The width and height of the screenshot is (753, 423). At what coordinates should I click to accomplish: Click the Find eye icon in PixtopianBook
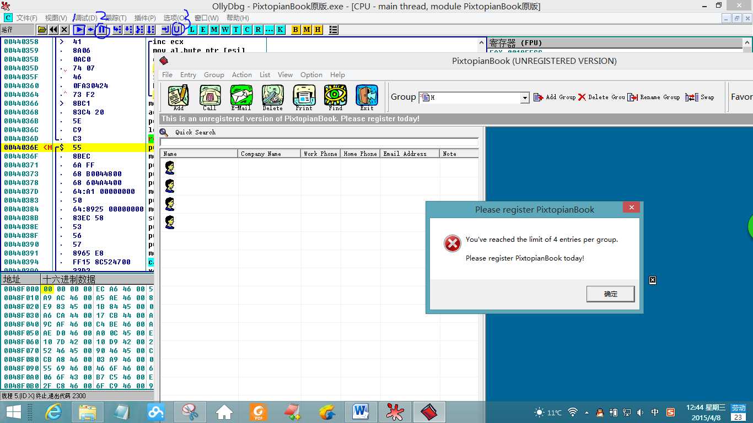point(335,97)
